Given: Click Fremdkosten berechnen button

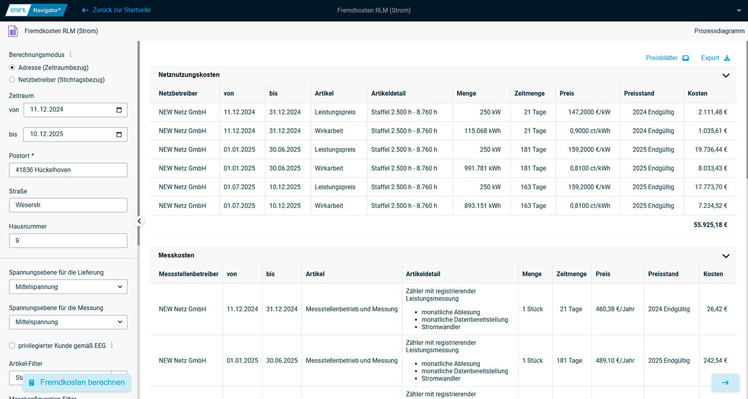Looking at the screenshot, I should tap(77, 383).
